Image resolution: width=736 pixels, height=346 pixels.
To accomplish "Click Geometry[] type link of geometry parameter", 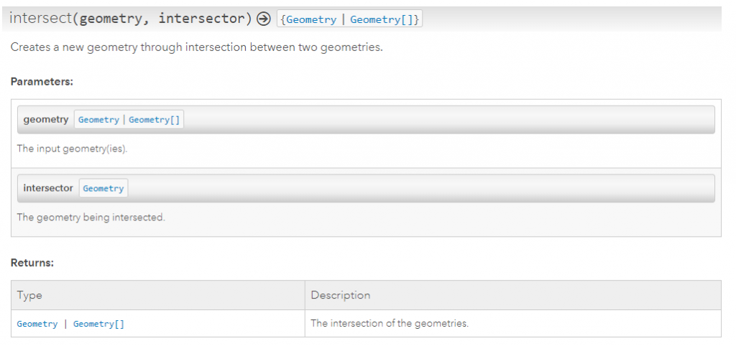I will pos(154,120).
